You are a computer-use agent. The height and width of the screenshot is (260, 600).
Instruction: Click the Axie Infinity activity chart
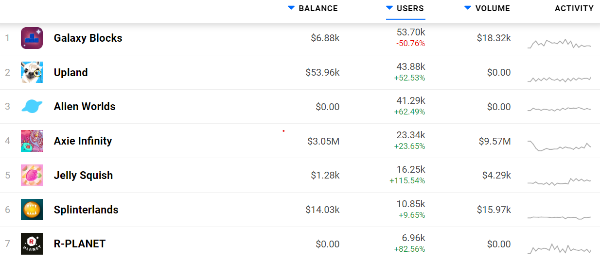(559, 146)
